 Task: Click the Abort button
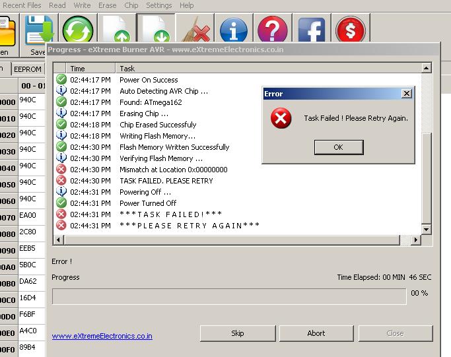click(316, 333)
